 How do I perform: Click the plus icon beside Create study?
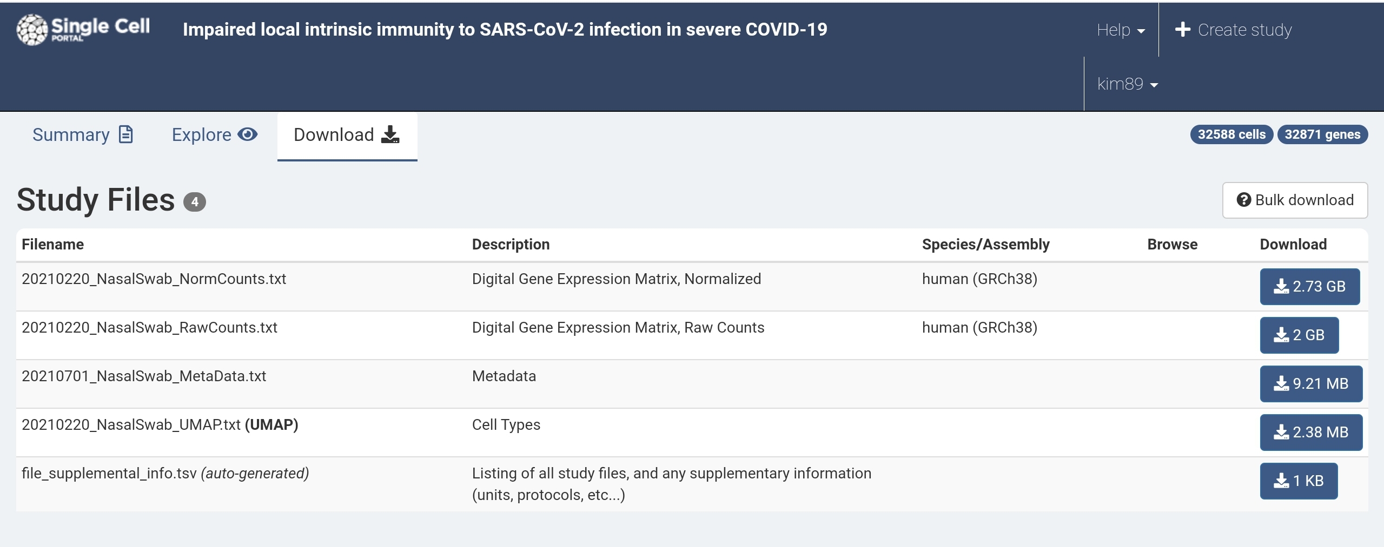(1183, 30)
